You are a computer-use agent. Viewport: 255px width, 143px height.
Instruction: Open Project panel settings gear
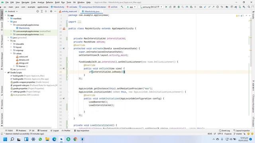(x=51, y=12)
